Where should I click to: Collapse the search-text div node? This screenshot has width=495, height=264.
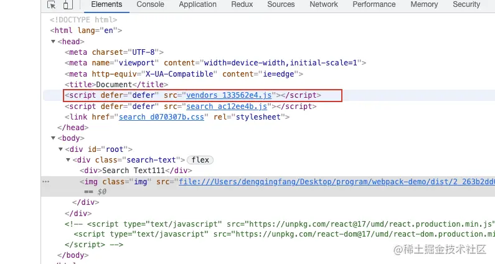coord(68,160)
